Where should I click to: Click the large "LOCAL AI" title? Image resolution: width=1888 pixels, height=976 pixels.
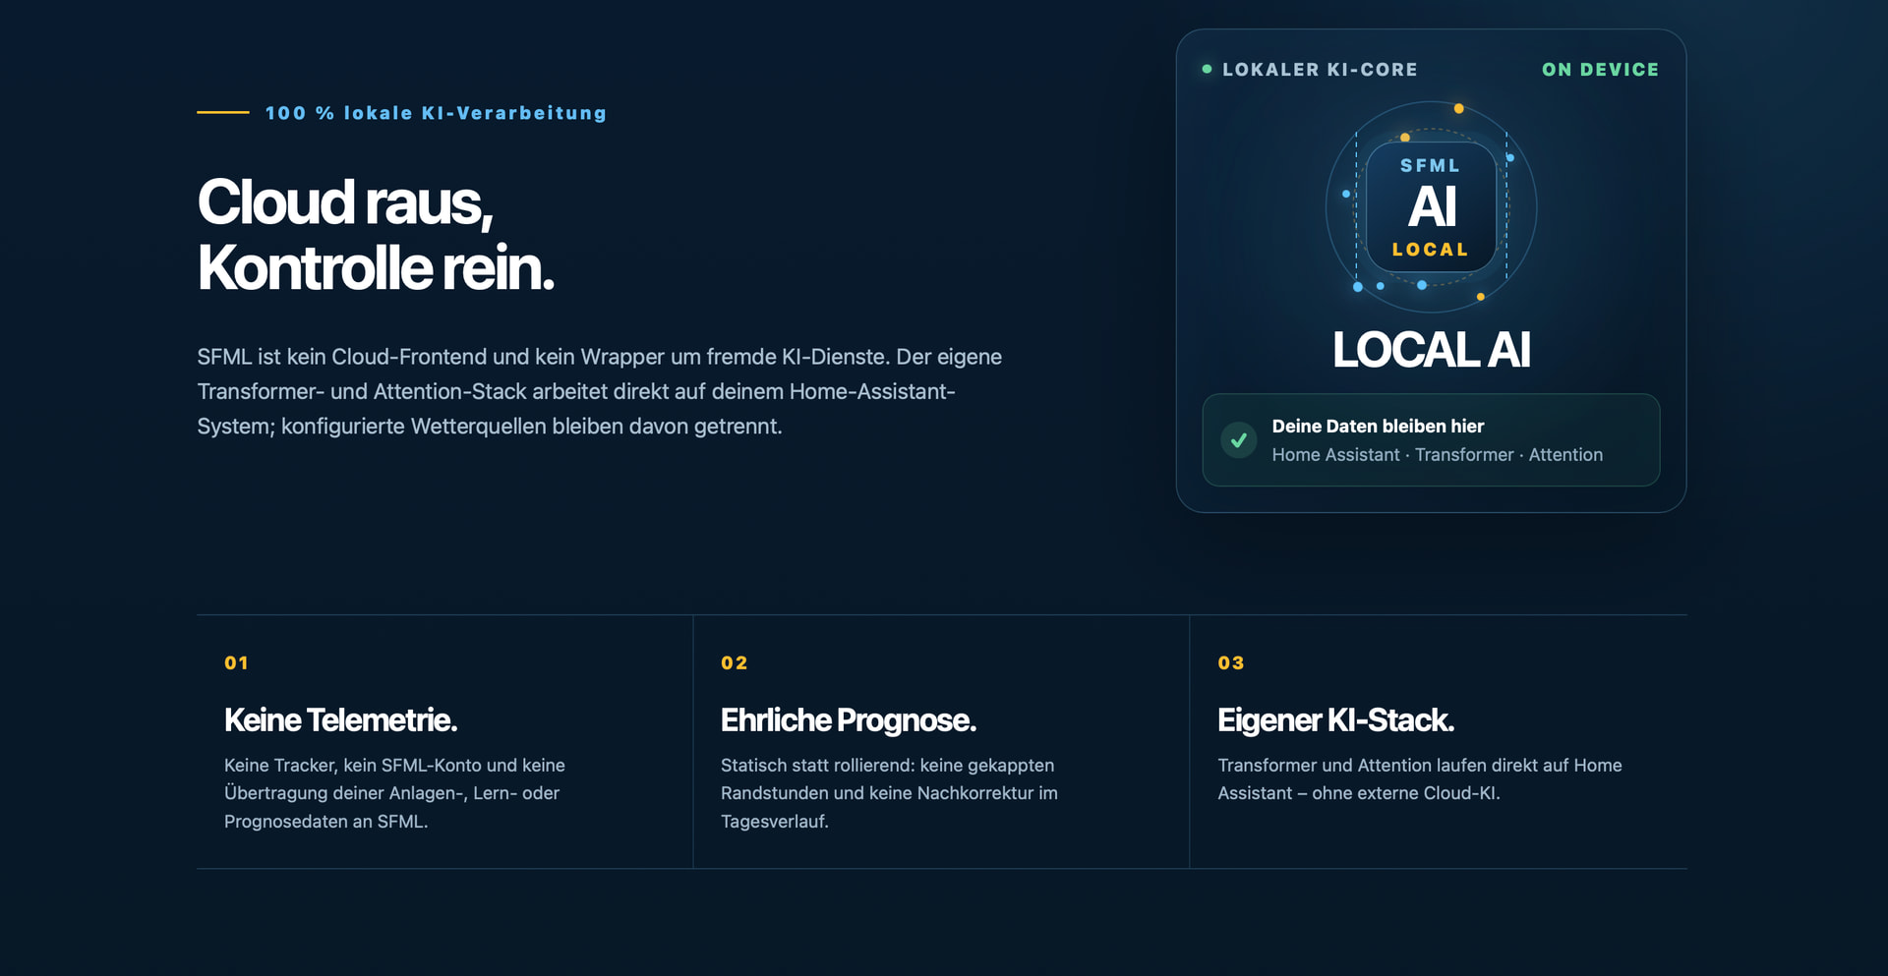click(1431, 350)
